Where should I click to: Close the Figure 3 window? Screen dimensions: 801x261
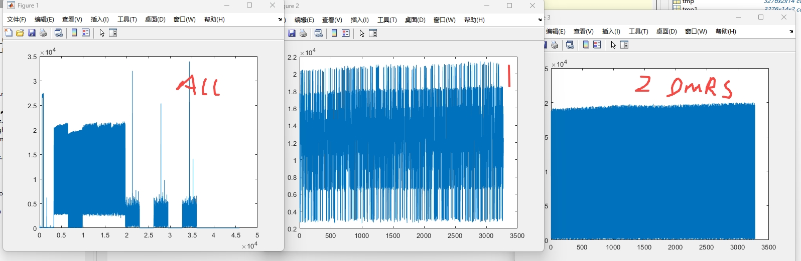point(784,17)
